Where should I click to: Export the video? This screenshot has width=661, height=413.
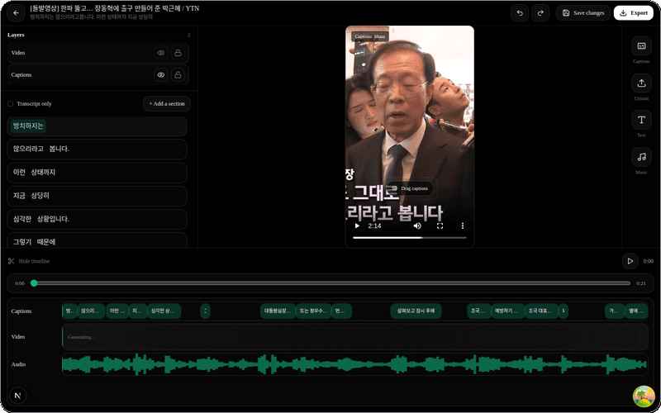(x=633, y=13)
